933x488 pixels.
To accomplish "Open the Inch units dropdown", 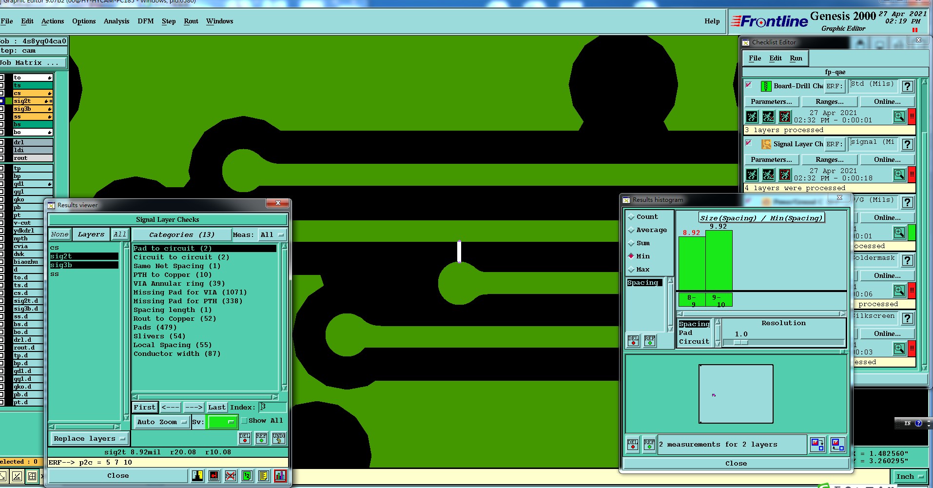I will tap(910, 477).
